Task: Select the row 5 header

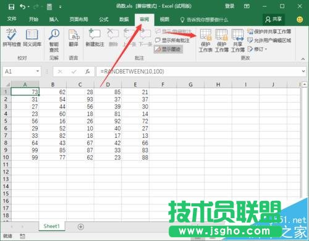Action: (x=6, y=121)
